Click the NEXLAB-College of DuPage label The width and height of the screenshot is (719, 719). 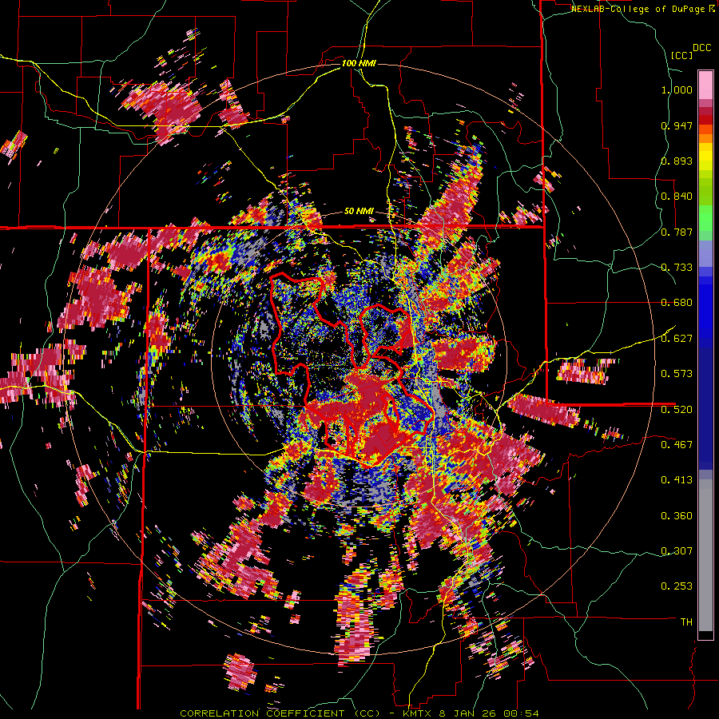pyautogui.click(x=638, y=9)
